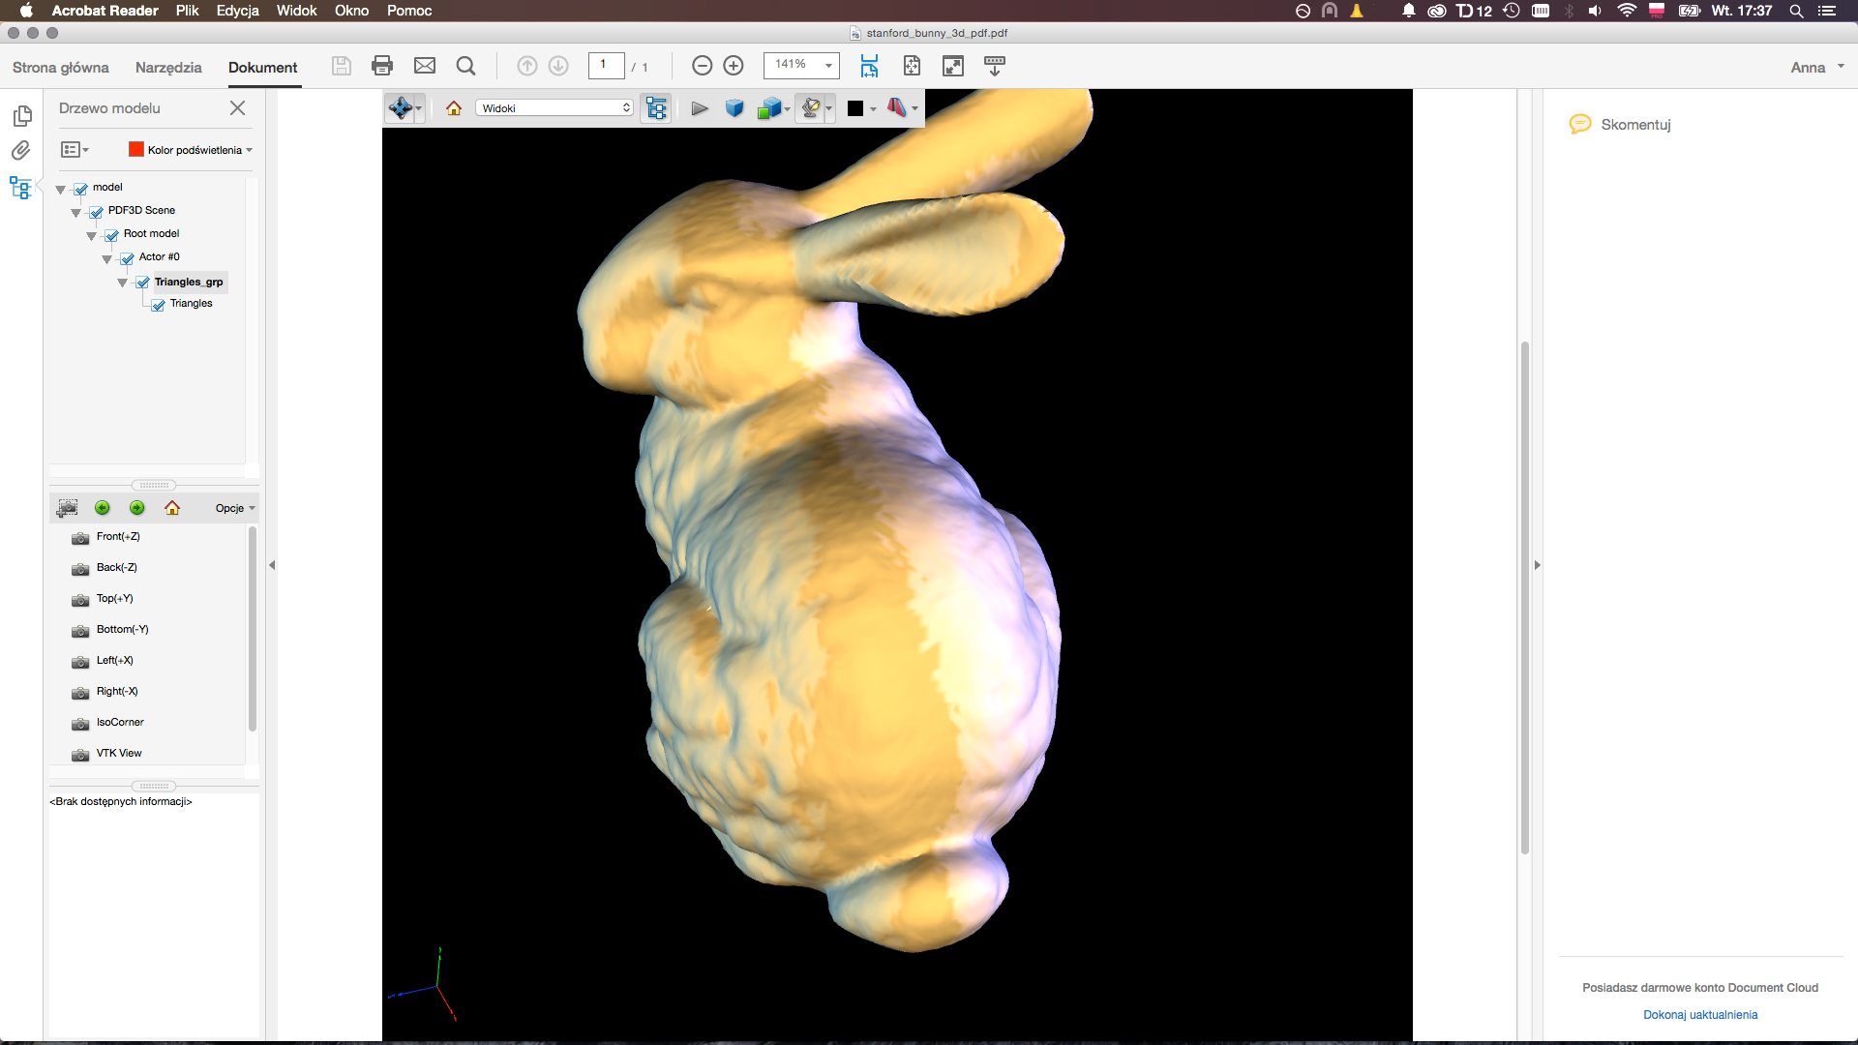Click the red highlight color swatch

pyautogui.click(x=136, y=149)
